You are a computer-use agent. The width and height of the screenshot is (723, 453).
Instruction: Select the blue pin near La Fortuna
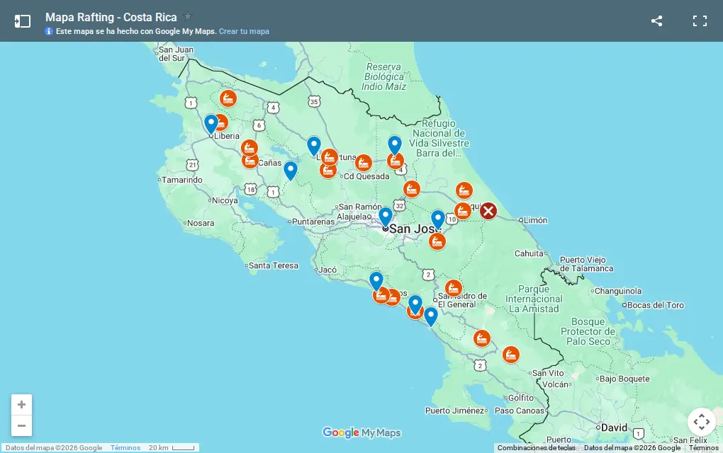click(314, 146)
